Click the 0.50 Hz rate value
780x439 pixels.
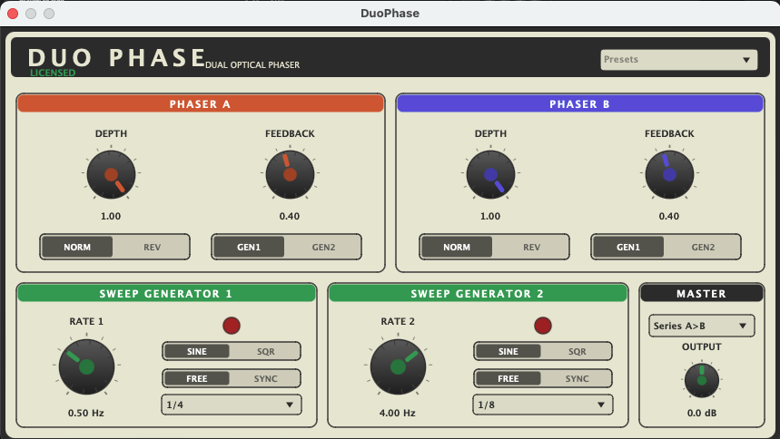click(x=86, y=413)
